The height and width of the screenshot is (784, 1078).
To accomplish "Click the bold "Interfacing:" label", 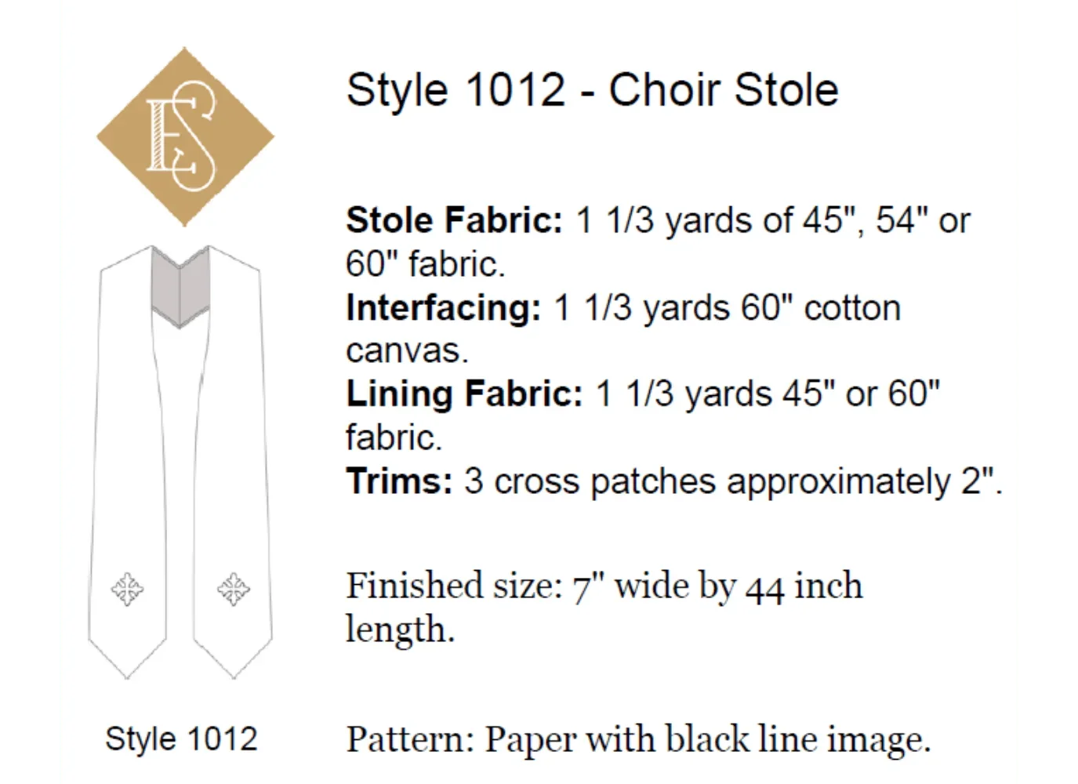I will [444, 308].
